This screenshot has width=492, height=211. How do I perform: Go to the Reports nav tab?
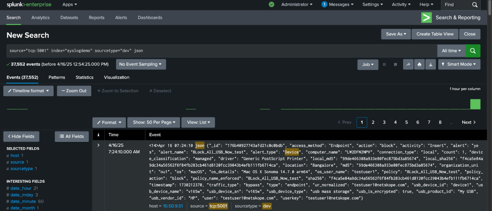point(97,18)
